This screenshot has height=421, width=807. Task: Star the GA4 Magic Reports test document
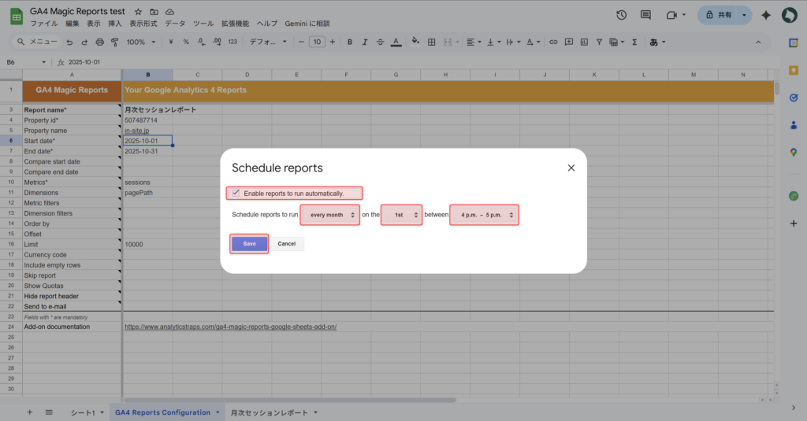138,12
